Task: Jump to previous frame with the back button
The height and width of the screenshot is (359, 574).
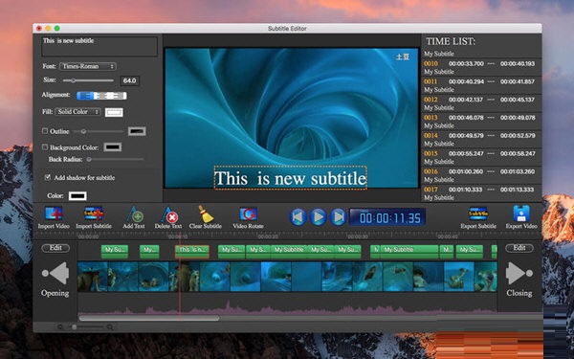Action: click(x=298, y=217)
